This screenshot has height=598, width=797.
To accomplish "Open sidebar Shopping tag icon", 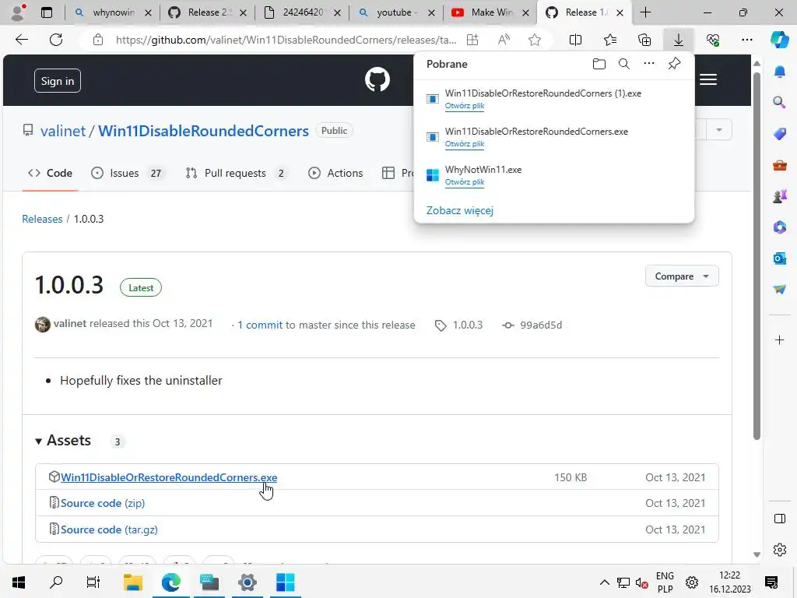I will (779, 134).
